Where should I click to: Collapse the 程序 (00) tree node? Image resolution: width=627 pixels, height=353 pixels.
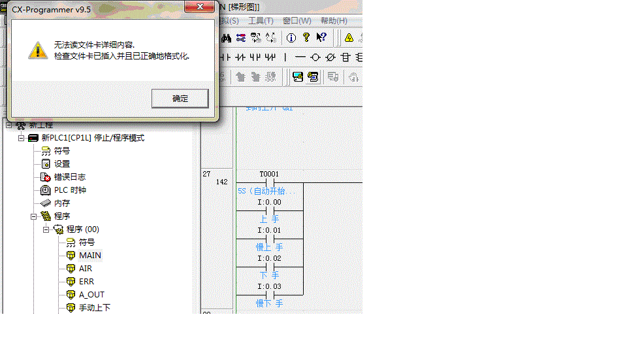(x=46, y=229)
